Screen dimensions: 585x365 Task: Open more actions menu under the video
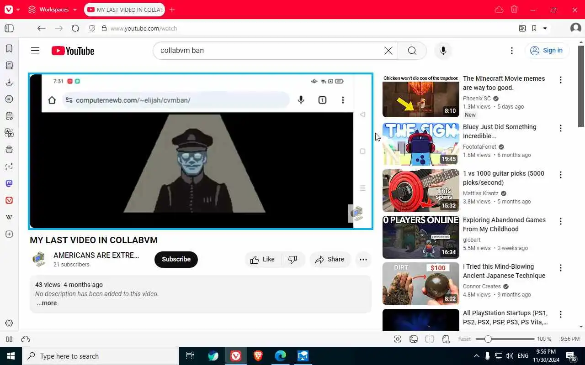[x=363, y=260]
